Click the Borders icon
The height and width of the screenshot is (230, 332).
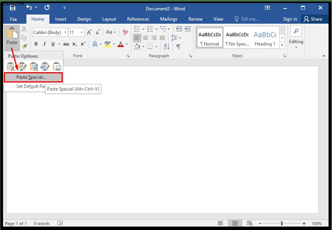tap(150, 47)
